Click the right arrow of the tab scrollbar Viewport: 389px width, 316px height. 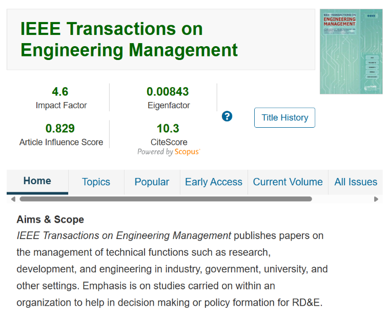376,199
